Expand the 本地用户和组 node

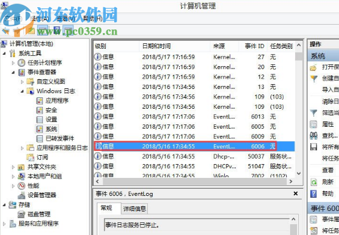pos(13,177)
